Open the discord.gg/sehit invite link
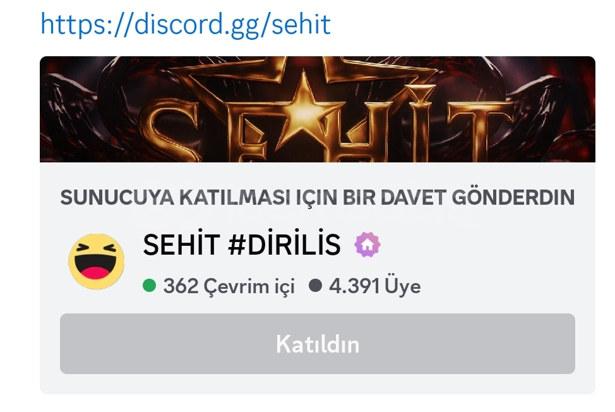The width and height of the screenshot is (615, 412). 186,24
